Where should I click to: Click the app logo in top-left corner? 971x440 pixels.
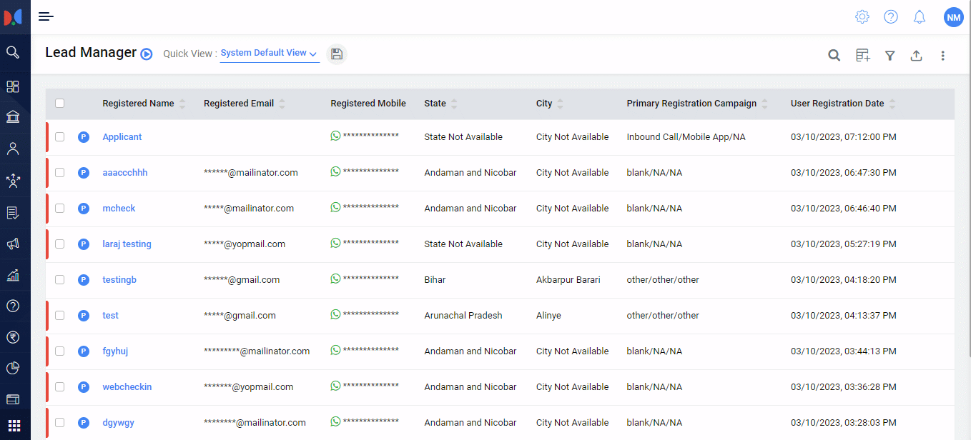point(13,16)
